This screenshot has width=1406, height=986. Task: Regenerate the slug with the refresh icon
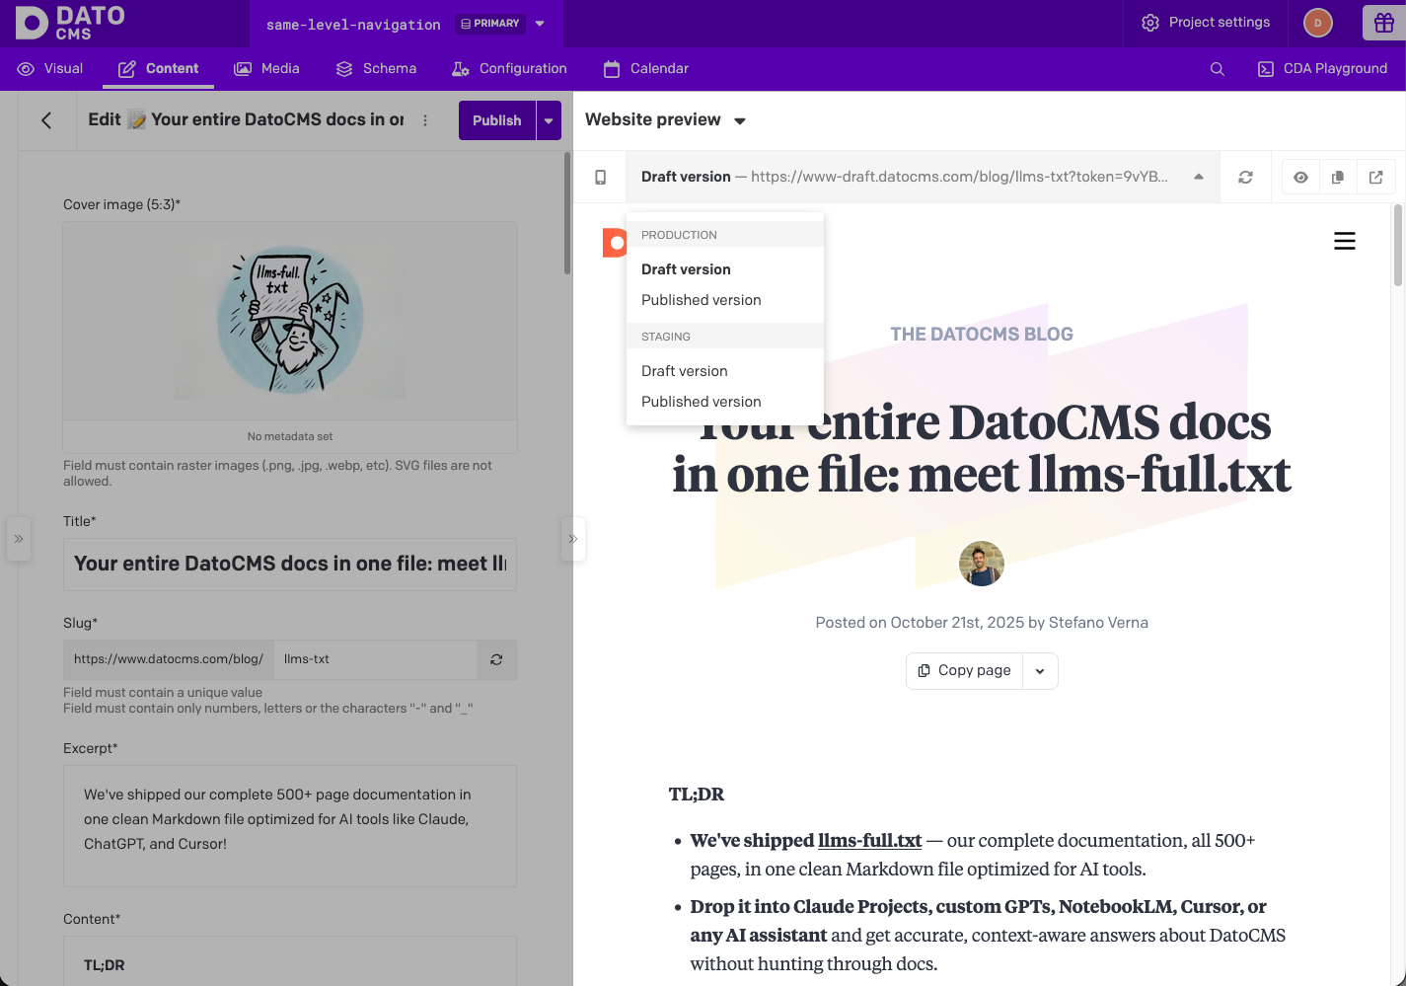(496, 659)
